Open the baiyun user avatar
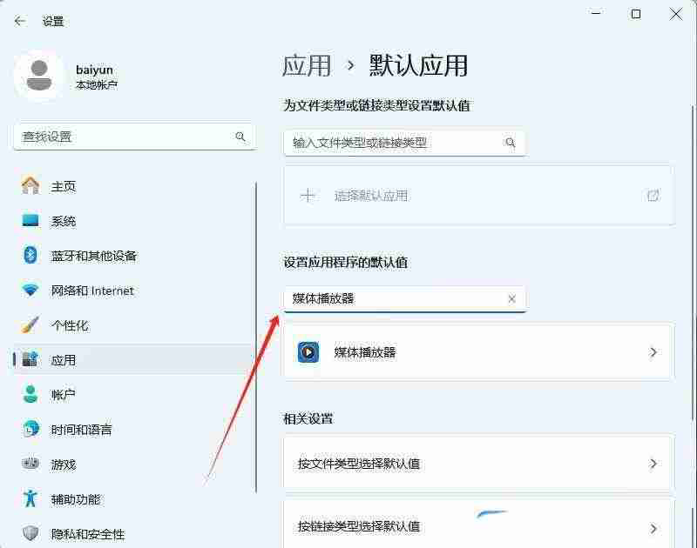The image size is (697, 548). (x=38, y=76)
